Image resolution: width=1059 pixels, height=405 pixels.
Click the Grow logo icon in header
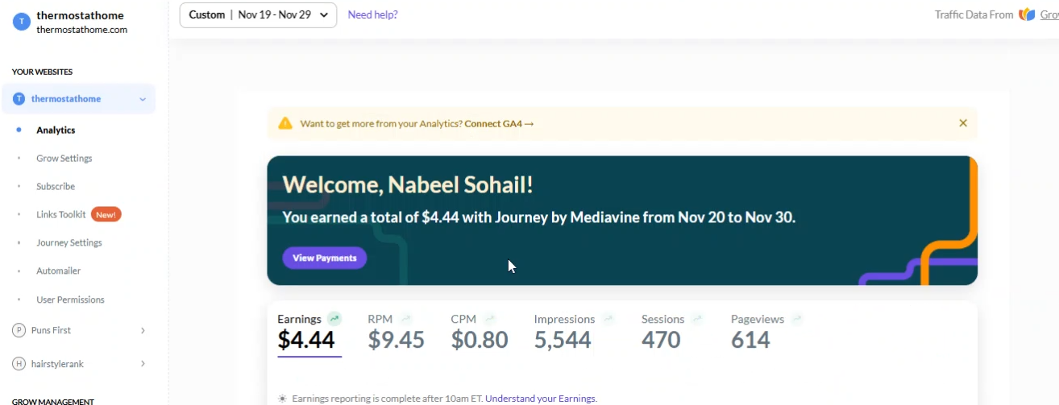pos(1027,14)
